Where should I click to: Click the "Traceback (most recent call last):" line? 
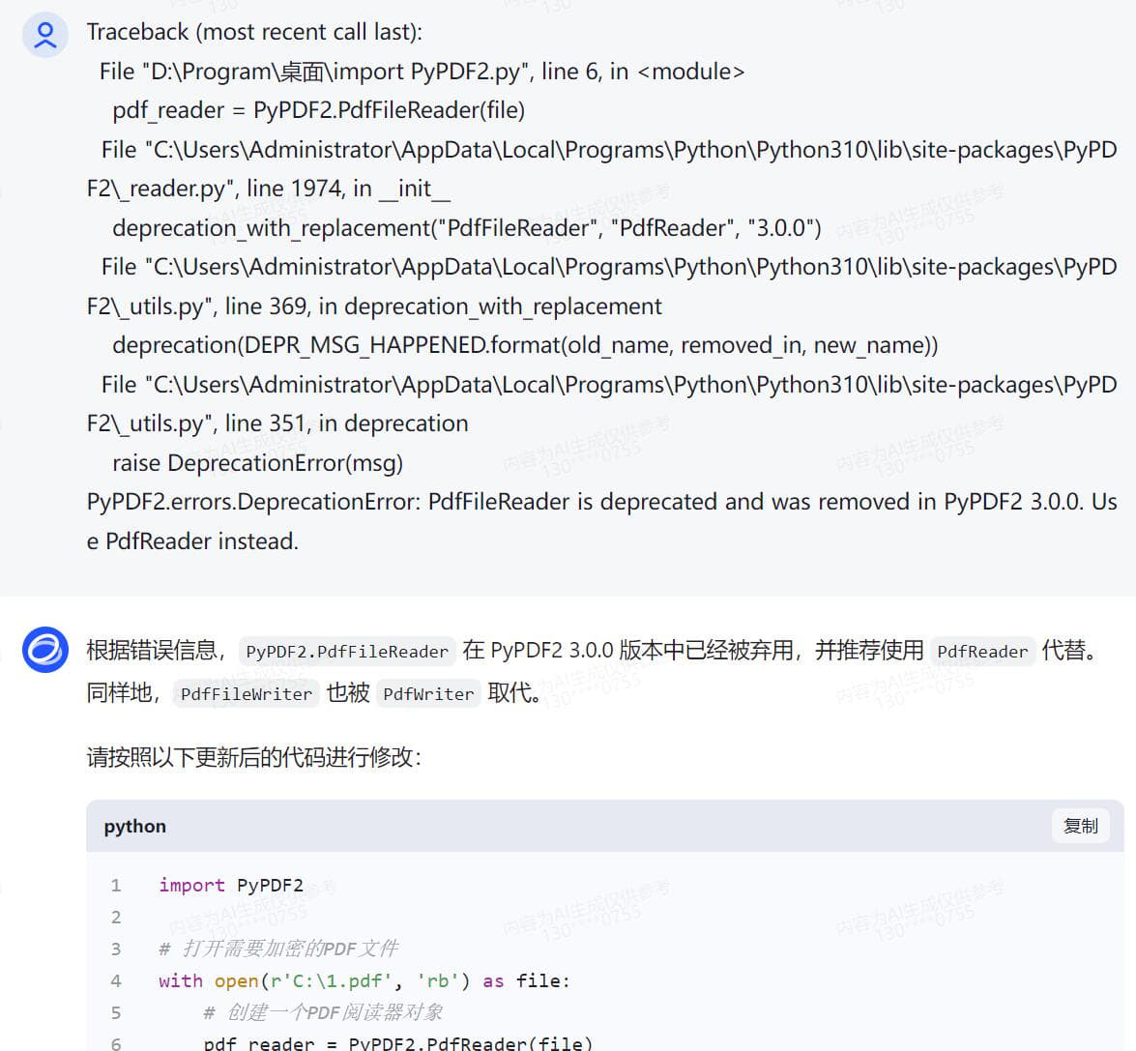(254, 32)
